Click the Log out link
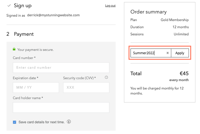The image size is (200, 134). (x=110, y=6)
